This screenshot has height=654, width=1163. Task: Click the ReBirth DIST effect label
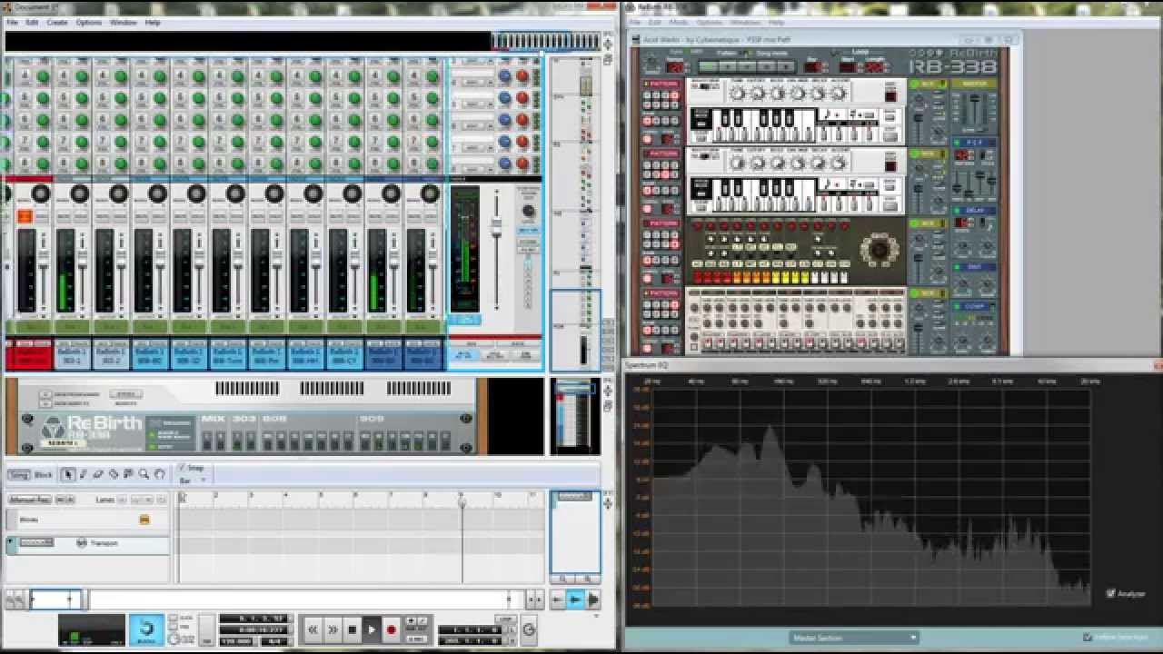(x=974, y=267)
